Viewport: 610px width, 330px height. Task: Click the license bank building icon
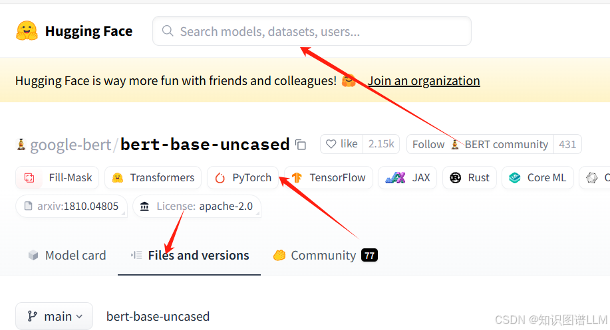pyautogui.click(x=145, y=206)
